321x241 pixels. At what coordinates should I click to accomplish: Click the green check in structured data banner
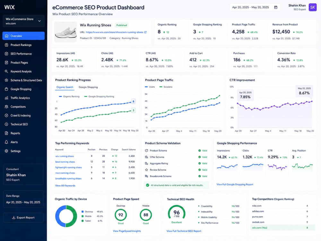pyautogui.click(x=147, y=185)
